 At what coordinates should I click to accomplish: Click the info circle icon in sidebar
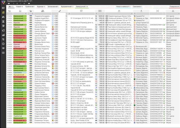click(x=3, y=43)
